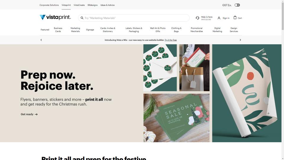Show next announcement with right chevron
Viewport: 284px width, 160px height.
pos(240,40)
